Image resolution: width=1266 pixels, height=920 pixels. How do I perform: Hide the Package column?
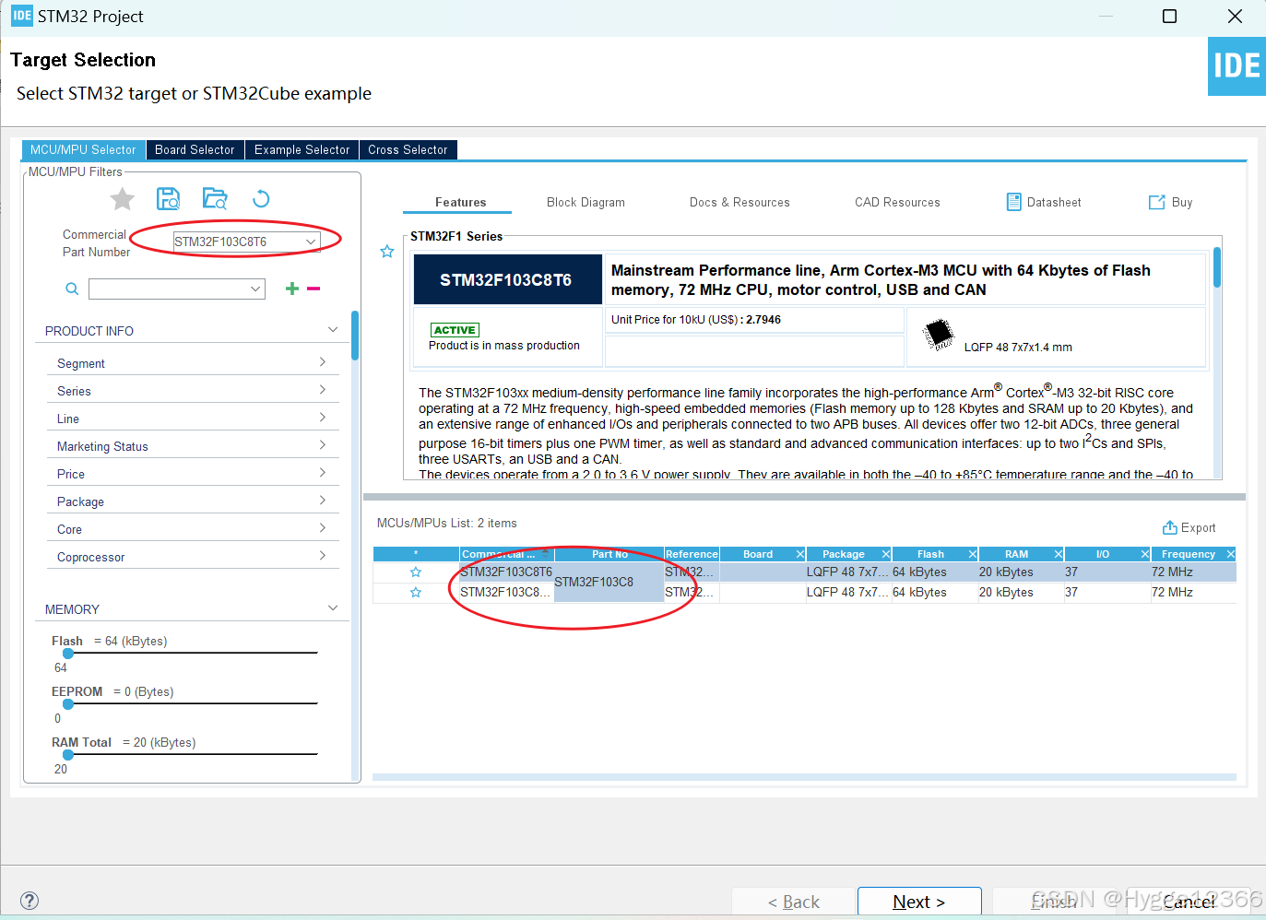tap(886, 554)
